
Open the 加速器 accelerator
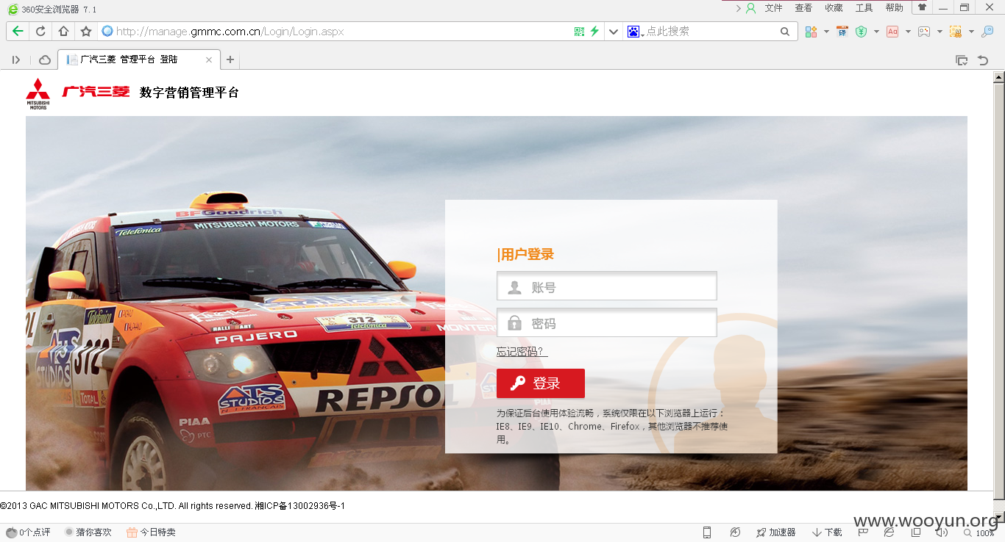click(x=776, y=532)
